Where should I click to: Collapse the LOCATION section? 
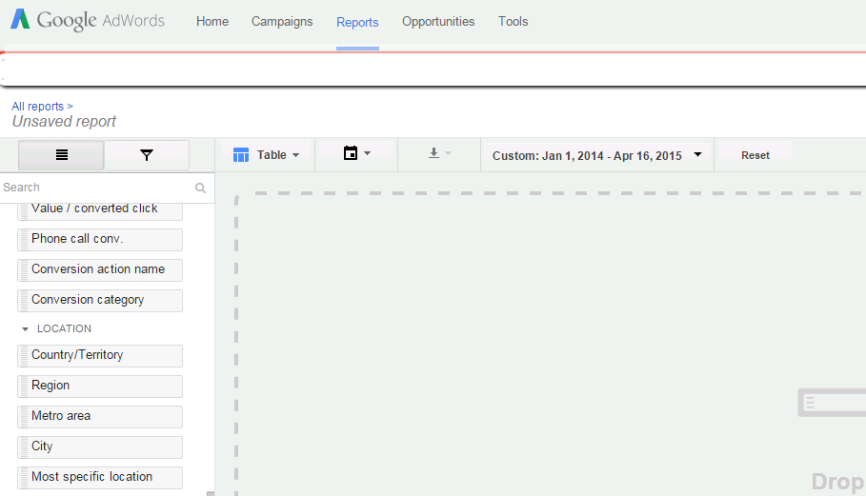(26, 329)
